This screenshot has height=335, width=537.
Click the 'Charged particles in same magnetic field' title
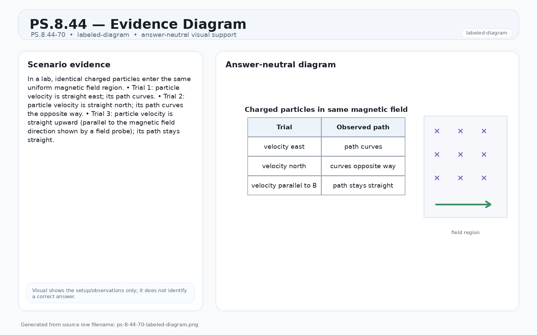[x=326, y=110]
